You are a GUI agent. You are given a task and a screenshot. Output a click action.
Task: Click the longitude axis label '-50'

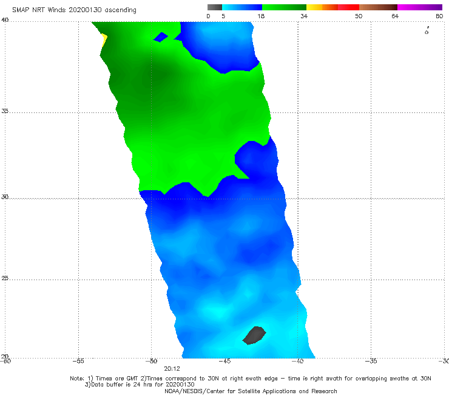pos(152,361)
